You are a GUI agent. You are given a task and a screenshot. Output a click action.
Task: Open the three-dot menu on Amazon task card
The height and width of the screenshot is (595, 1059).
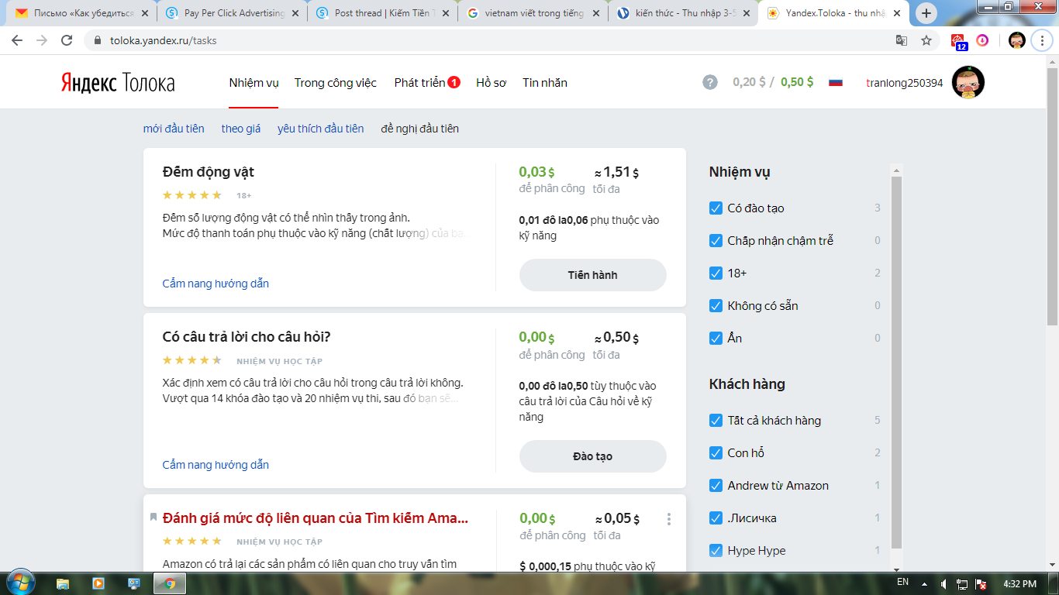tap(669, 519)
